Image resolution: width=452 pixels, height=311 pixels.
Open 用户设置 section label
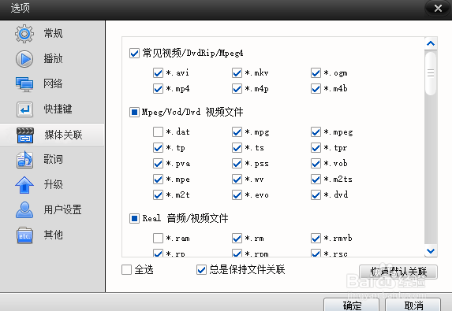tap(62, 209)
